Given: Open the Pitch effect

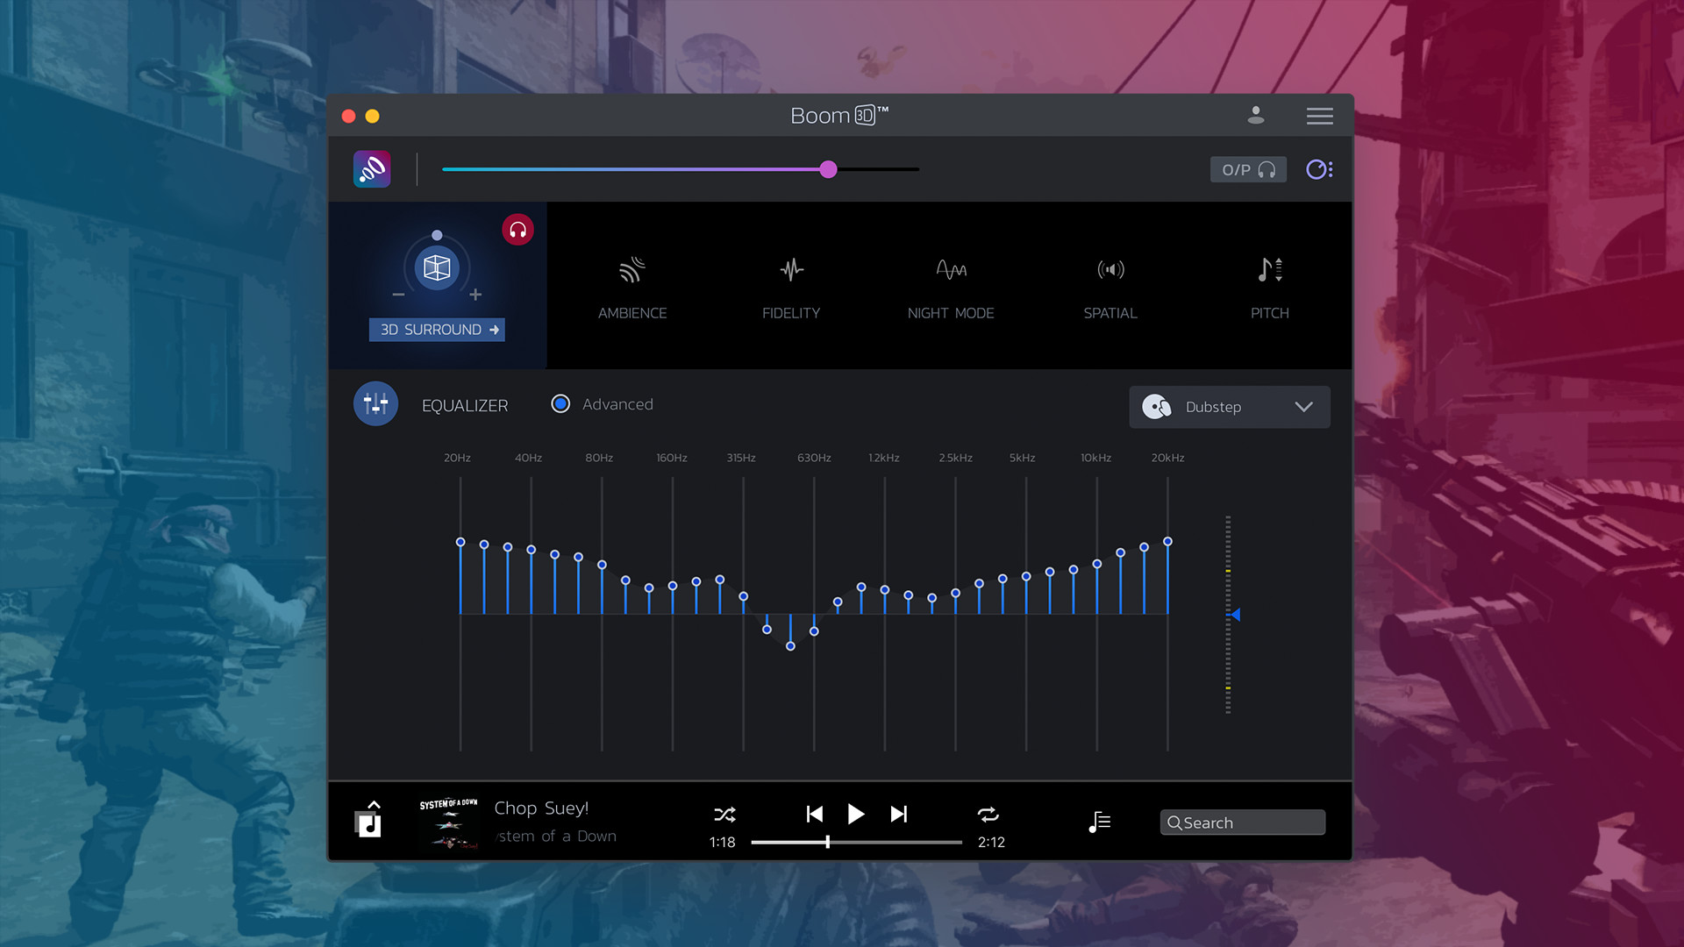Looking at the screenshot, I should [1269, 270].
